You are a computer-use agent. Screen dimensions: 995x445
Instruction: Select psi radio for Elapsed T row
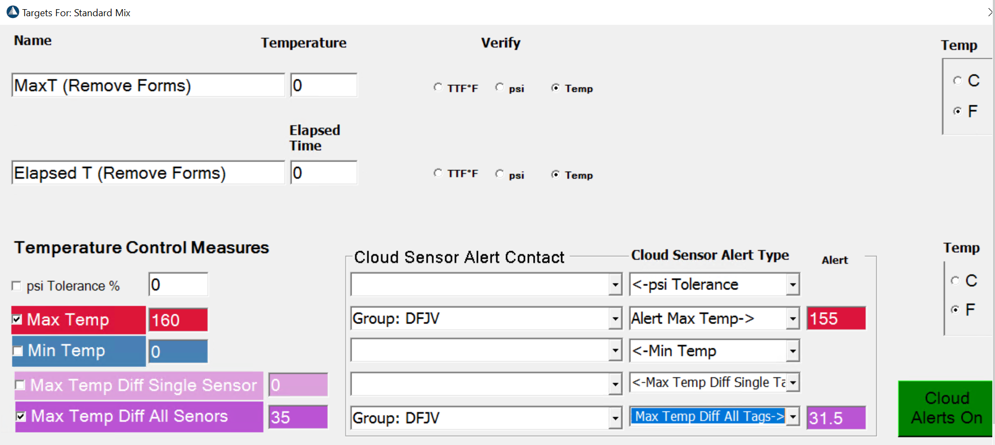pyautogui.click(x=500, y=174)
